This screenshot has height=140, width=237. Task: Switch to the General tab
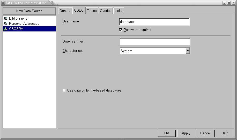click(65, 11)
